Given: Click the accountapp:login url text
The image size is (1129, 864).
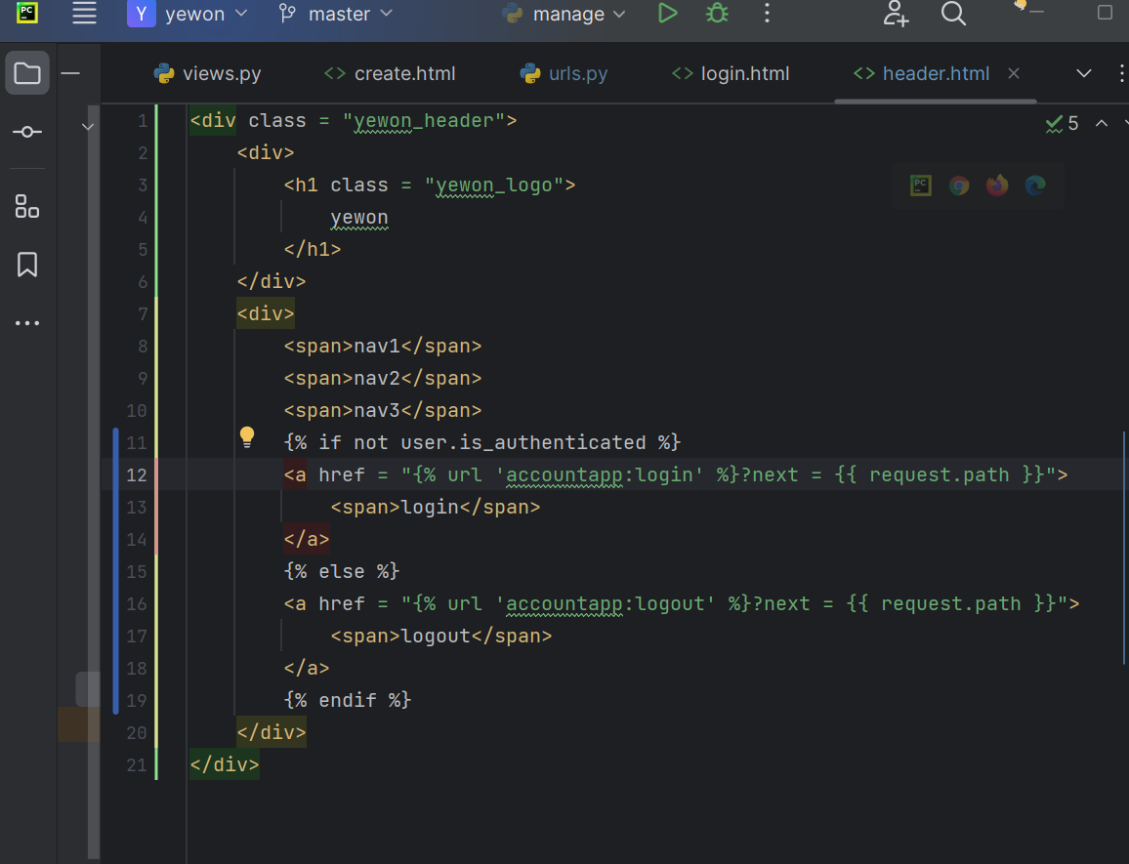Looking at the screenshot, I should tap(599, 475).
